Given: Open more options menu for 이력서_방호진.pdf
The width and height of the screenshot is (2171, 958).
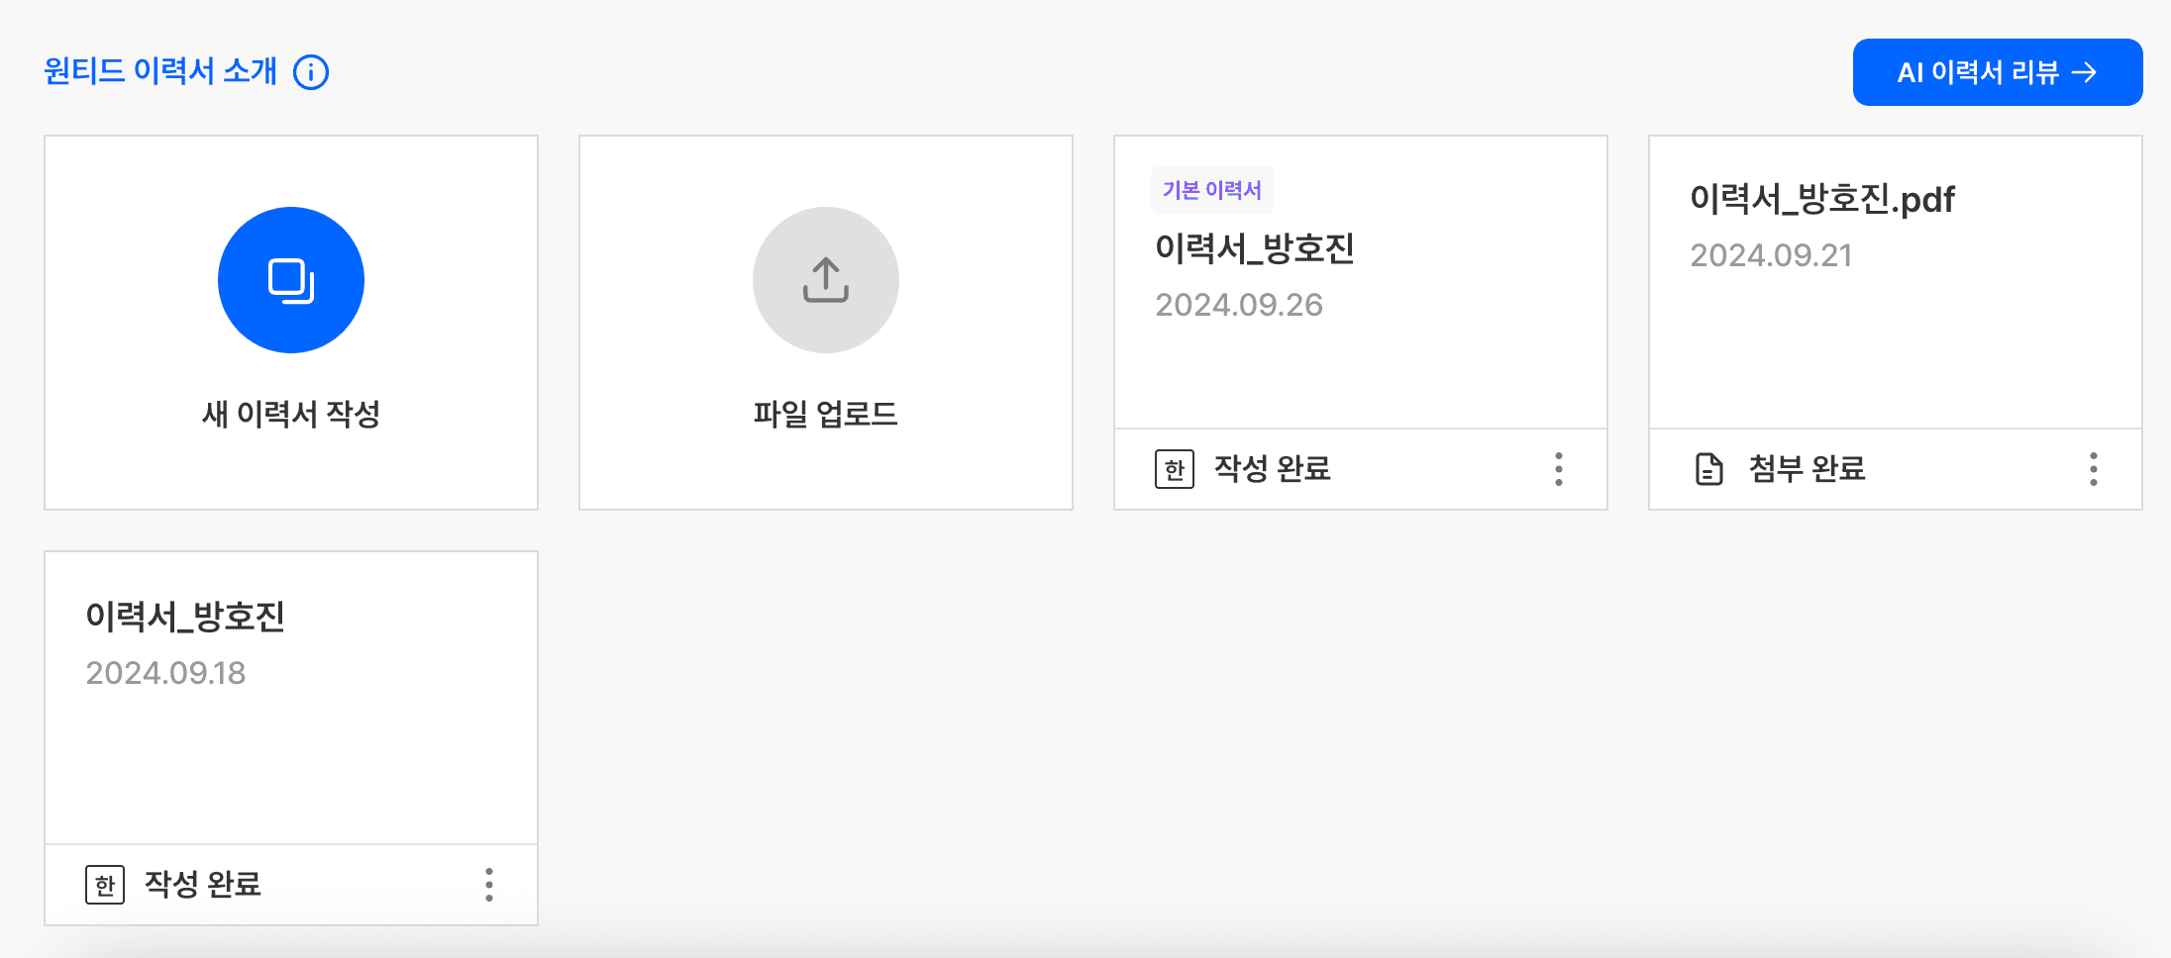Looking at the screenshot, I should tap(2093, 469).
